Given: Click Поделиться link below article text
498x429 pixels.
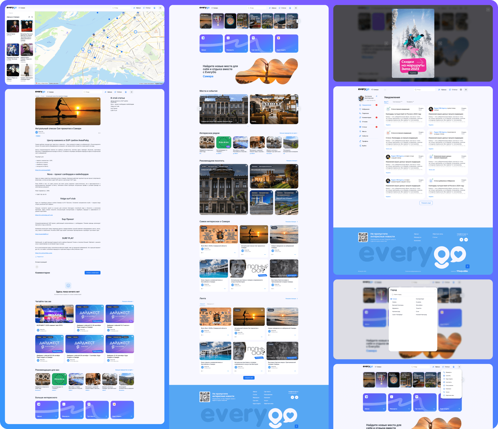Looking at the screenshot, I should point(39,257).
